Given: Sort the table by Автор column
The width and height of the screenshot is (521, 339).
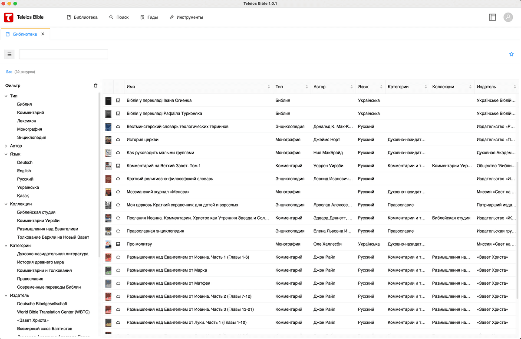Looking at the screenshot, I should tap(351, 87).
